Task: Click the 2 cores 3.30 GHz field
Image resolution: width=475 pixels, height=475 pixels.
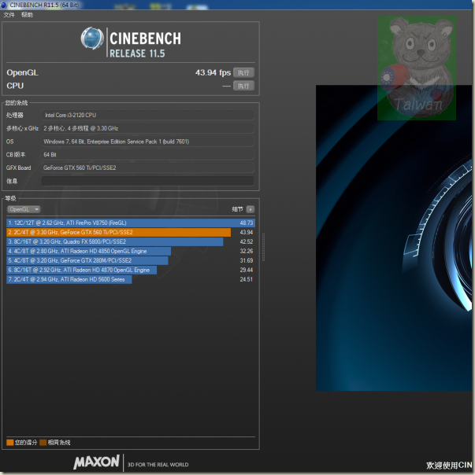Action: pyautogui.click(x=147, y=128)
